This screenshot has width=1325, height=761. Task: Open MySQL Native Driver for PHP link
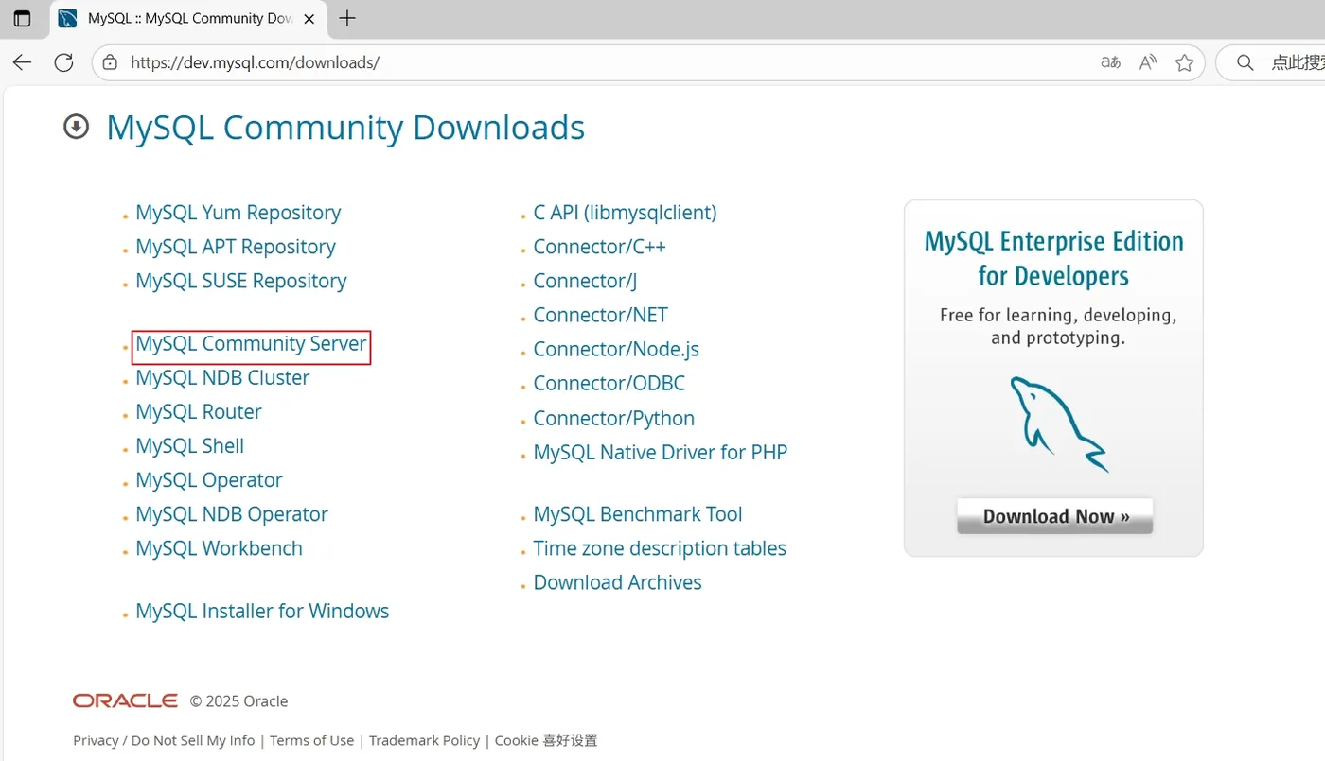pyautogui.click(x=661, y=452)
